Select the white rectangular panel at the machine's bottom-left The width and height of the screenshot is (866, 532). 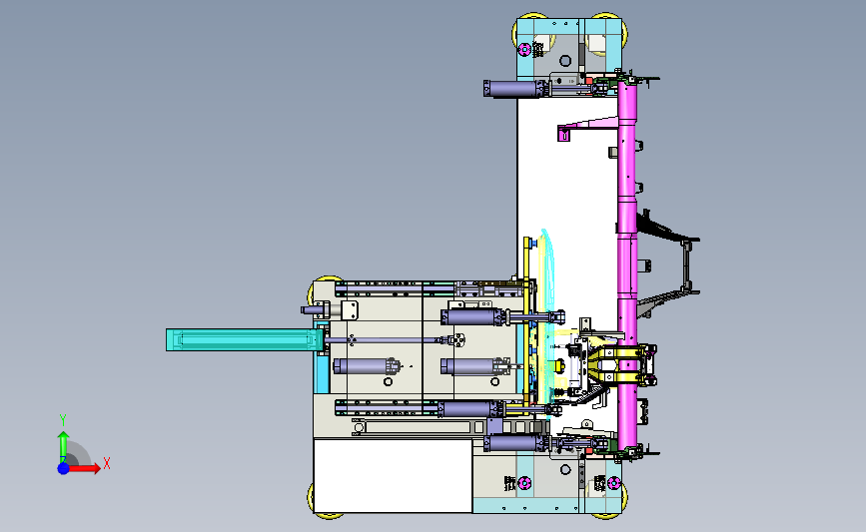[393, 476]
